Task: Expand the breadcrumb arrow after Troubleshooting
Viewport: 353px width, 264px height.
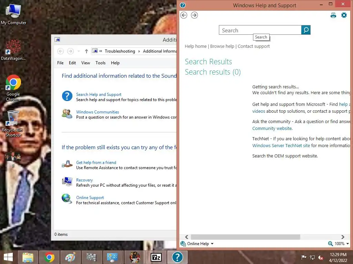Action: 139,51
